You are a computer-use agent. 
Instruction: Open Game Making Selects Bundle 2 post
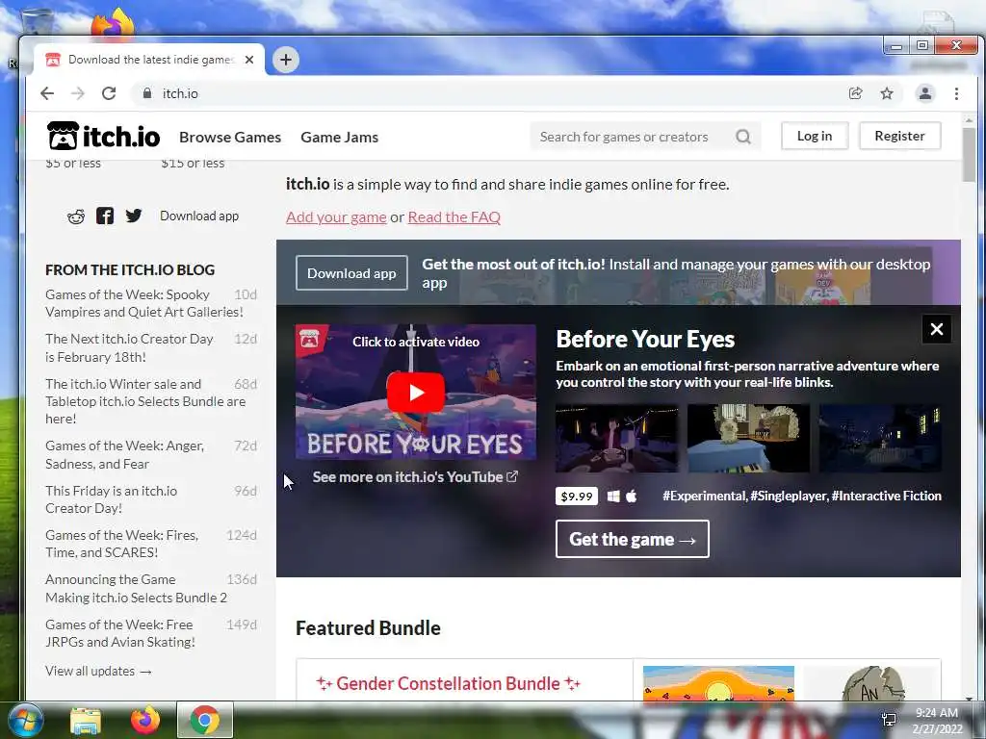(x=136, y=588)
